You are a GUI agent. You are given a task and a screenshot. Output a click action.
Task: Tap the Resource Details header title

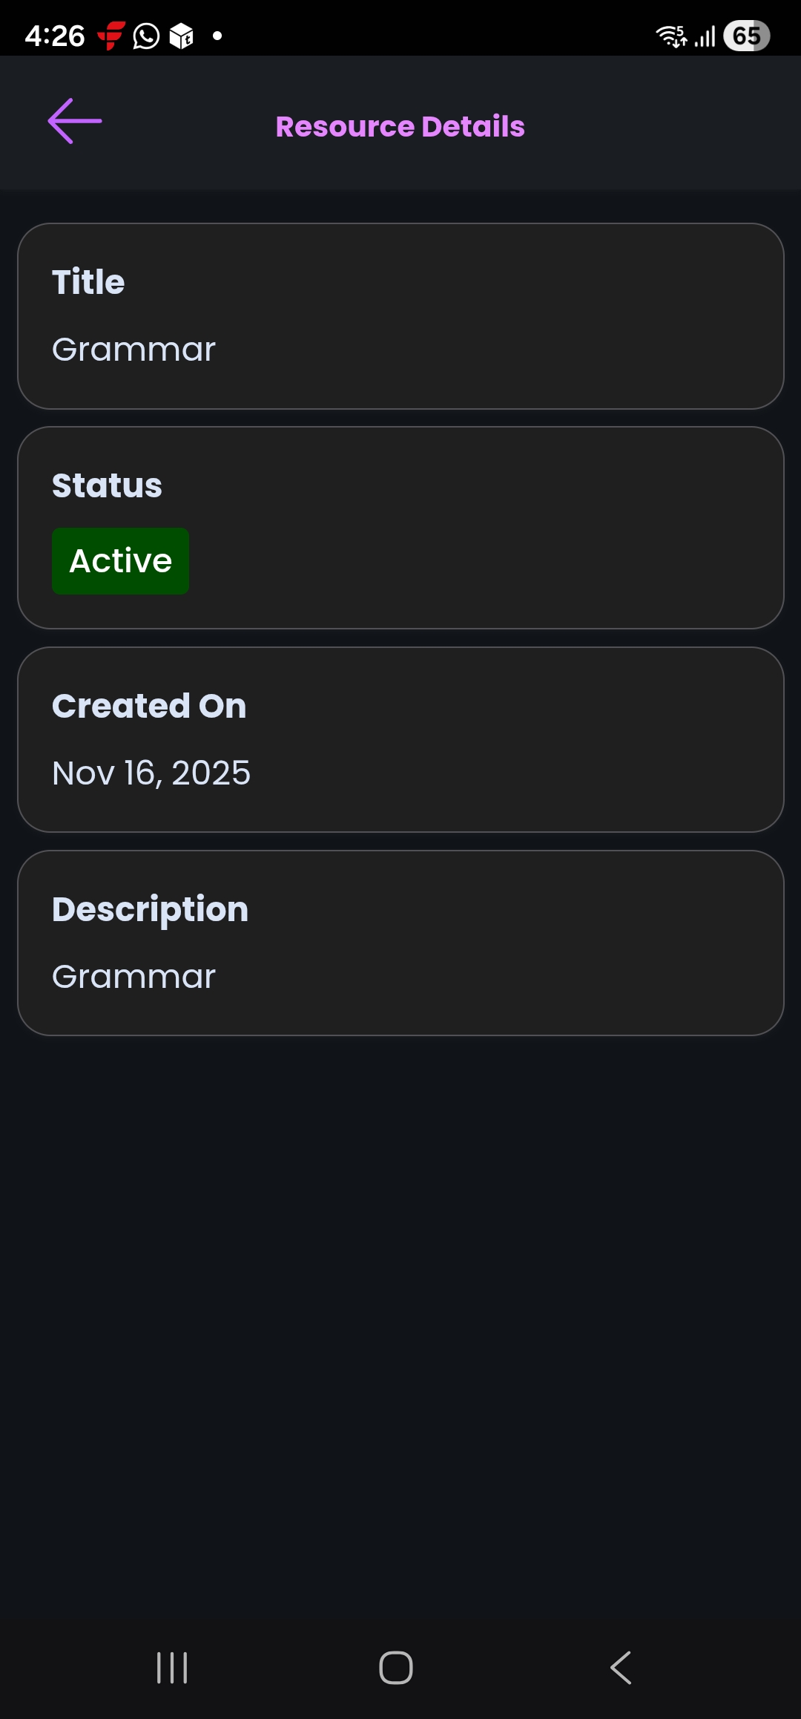coord(400,127)
